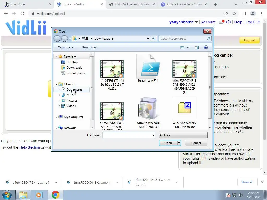Reload the VidLii page

(x=22, y=14)
